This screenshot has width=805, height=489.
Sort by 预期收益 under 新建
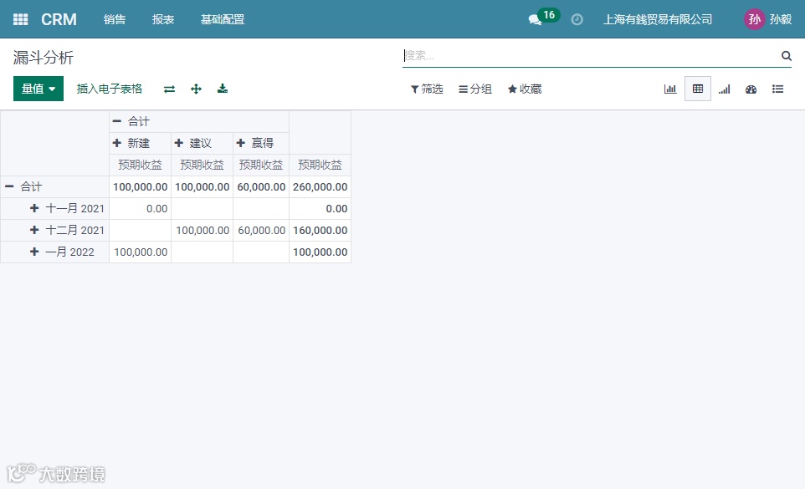(x=140, y=165)
